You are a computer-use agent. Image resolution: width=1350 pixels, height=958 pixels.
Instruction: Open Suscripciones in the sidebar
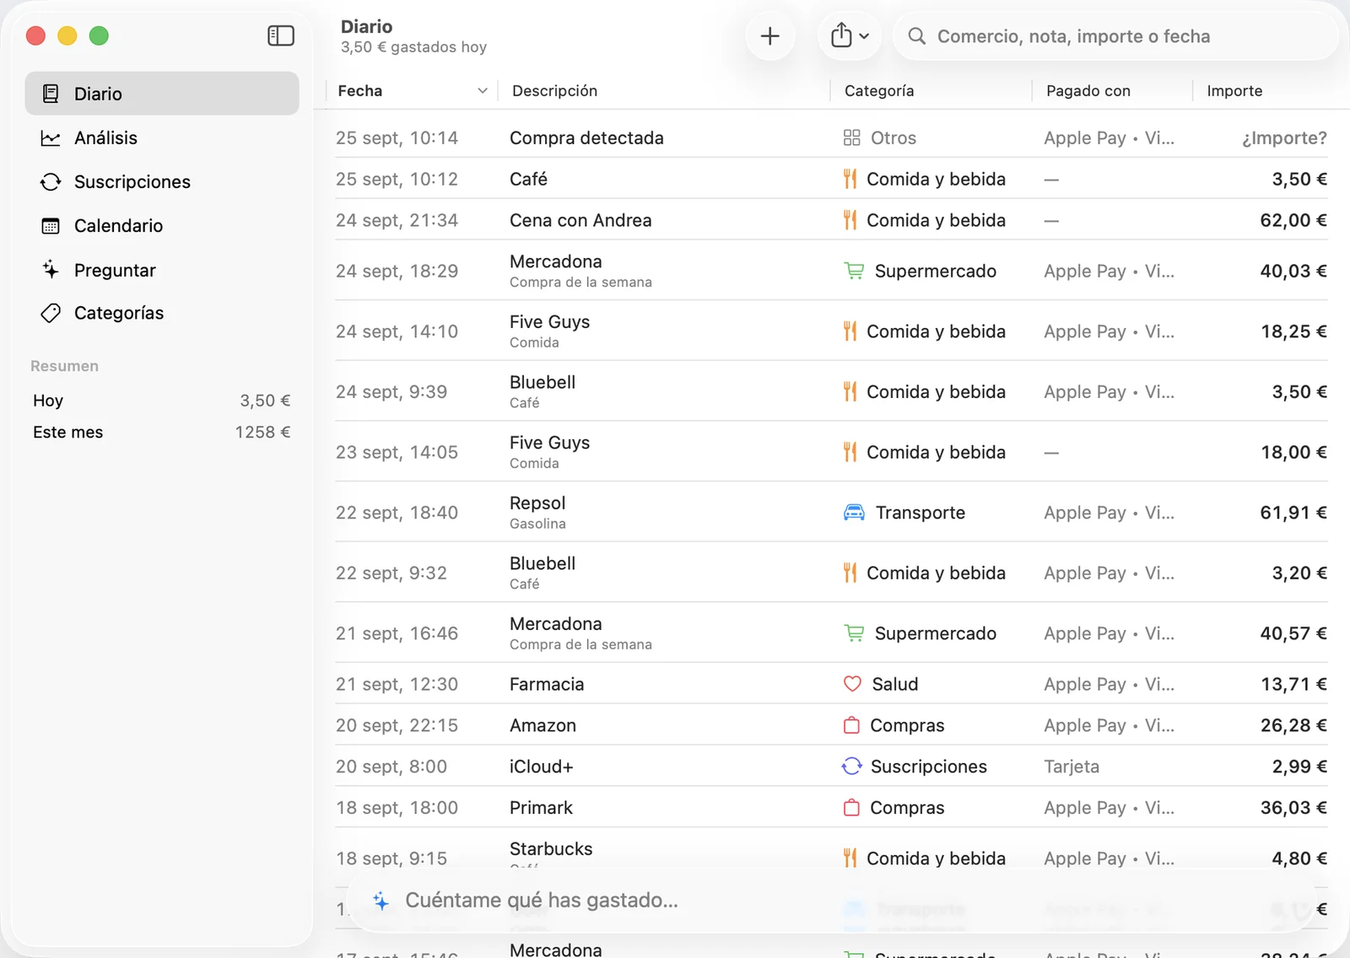(x=162, y=181)
